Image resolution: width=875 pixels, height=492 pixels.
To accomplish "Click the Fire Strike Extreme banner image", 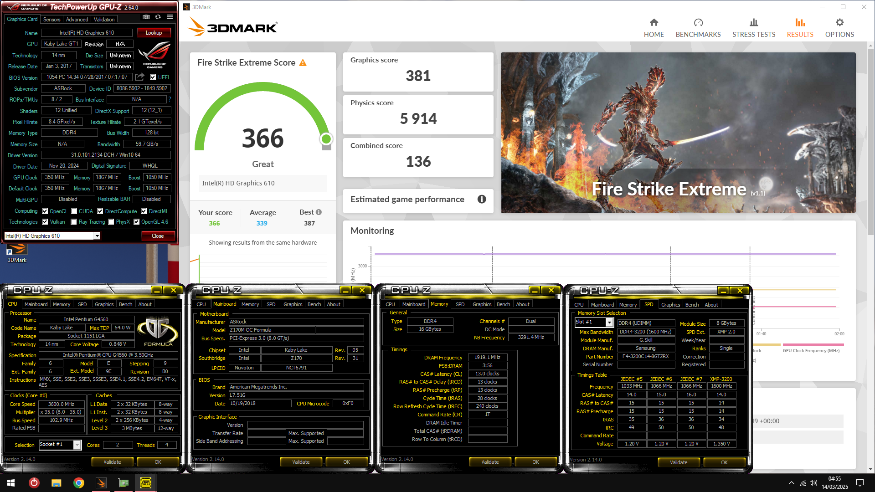I will pyautogui.click(x=678, y=133).
